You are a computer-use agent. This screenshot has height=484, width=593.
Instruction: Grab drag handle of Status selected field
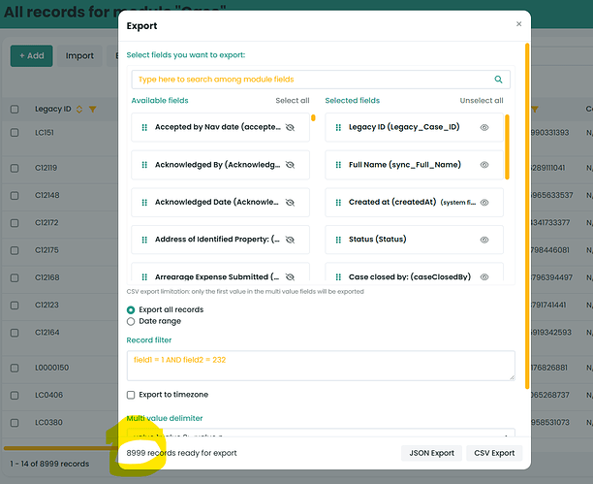tap(338, 240)
